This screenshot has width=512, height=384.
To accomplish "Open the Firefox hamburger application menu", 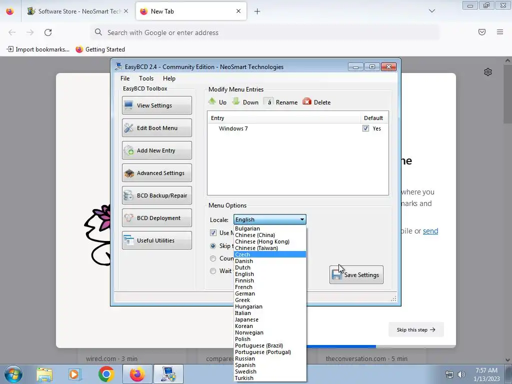I will click(500, 32).
